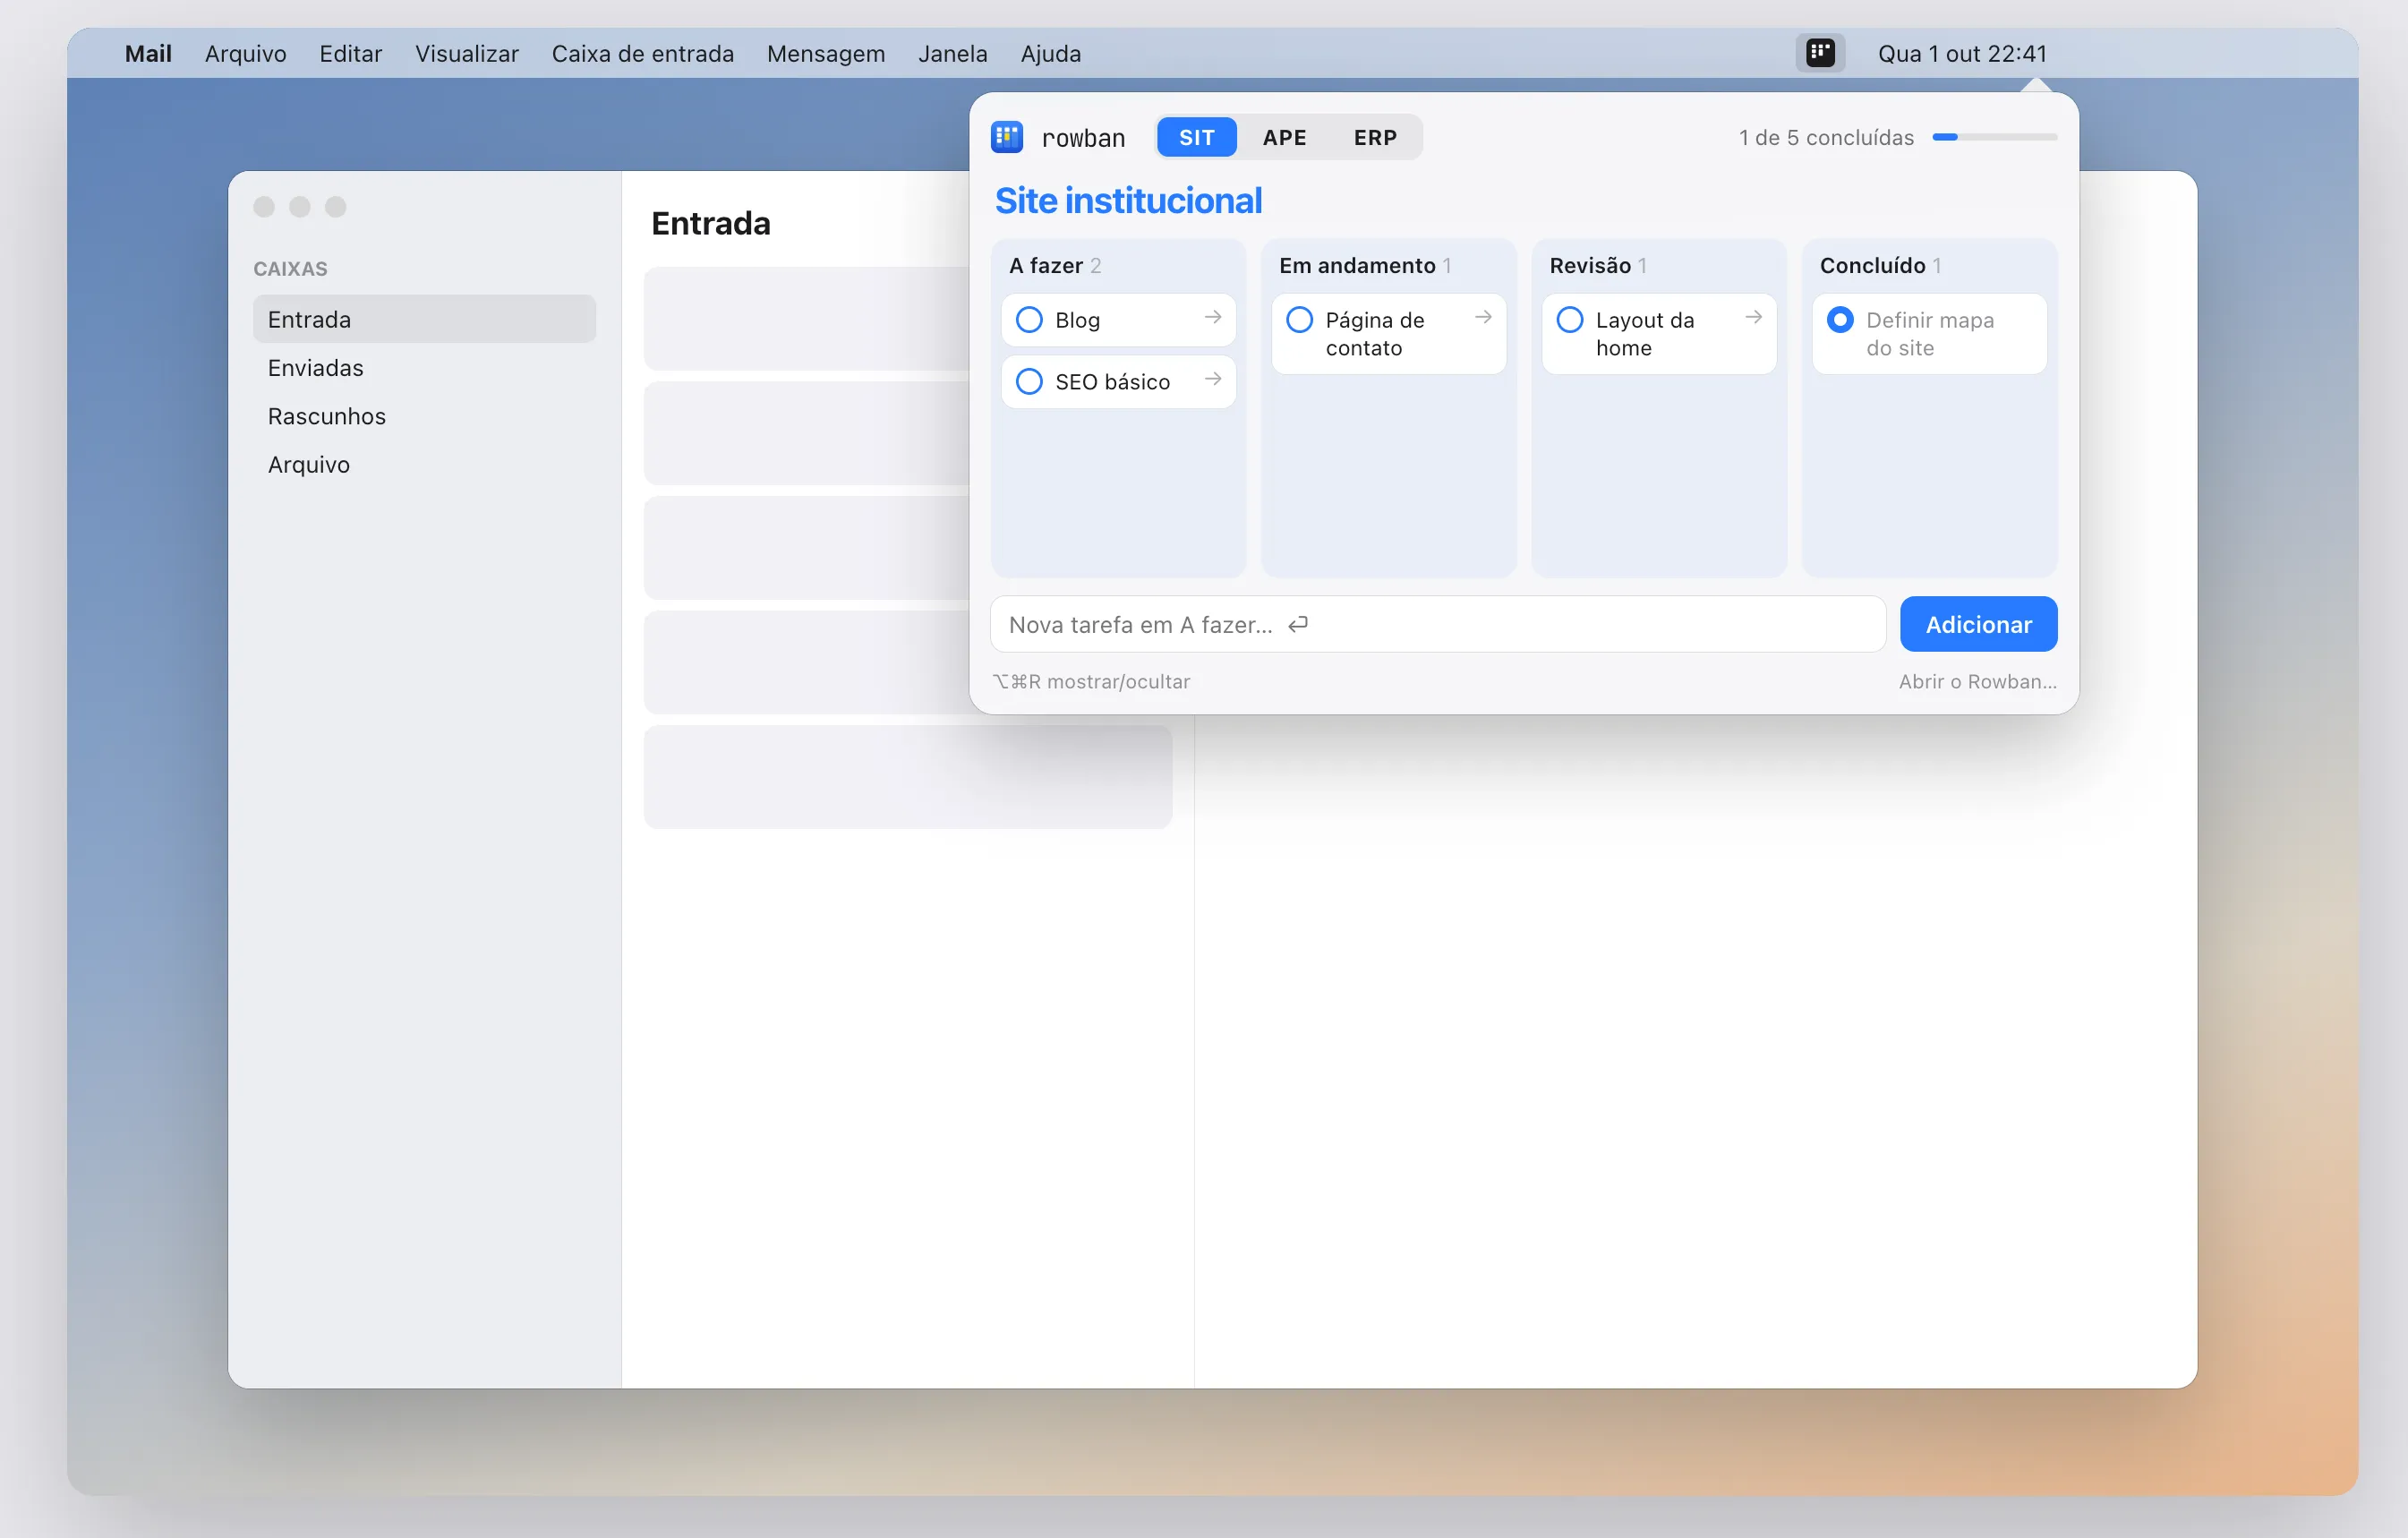This screenshot has height=1538, width=2408.
Task: Uncheck the Definir mapa do site task
Action: pos(1840,320)
